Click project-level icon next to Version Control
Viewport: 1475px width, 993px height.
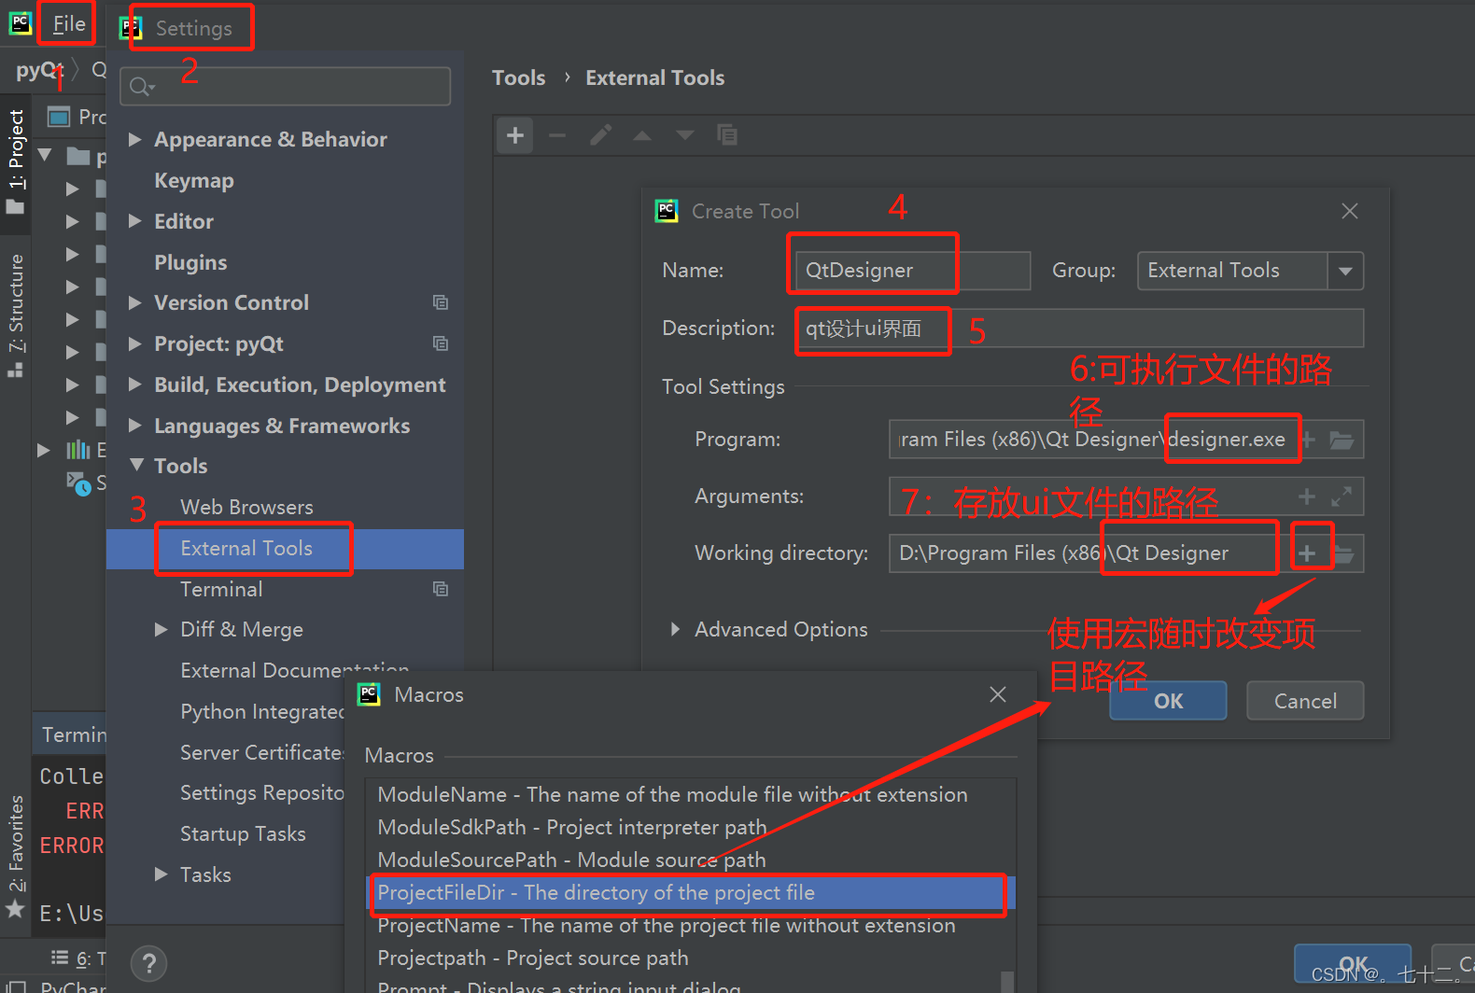coord(441,302)
